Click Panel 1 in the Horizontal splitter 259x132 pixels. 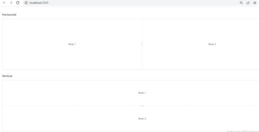pos(72,44)
